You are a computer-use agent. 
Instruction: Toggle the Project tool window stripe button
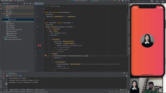1,6
